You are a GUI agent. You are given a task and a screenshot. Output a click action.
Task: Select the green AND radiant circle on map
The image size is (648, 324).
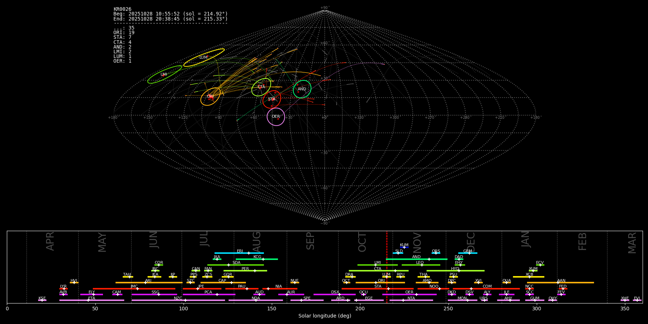point(302,89)
